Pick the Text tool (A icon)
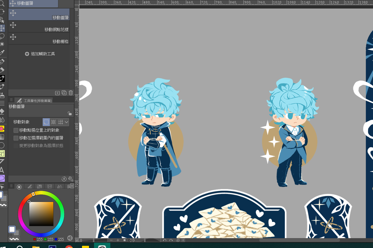The height and width of the screenshot is (248, 373). [2, 170]
